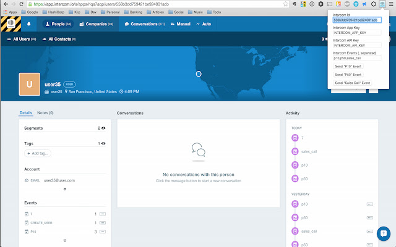396x247 pixels.
Task: Open more options for yesterday's p10 activity
Action: (x=370, y=204)
